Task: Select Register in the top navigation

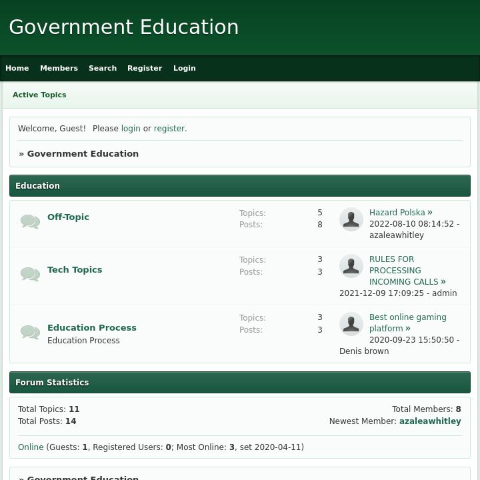Action: coord(145,68)
